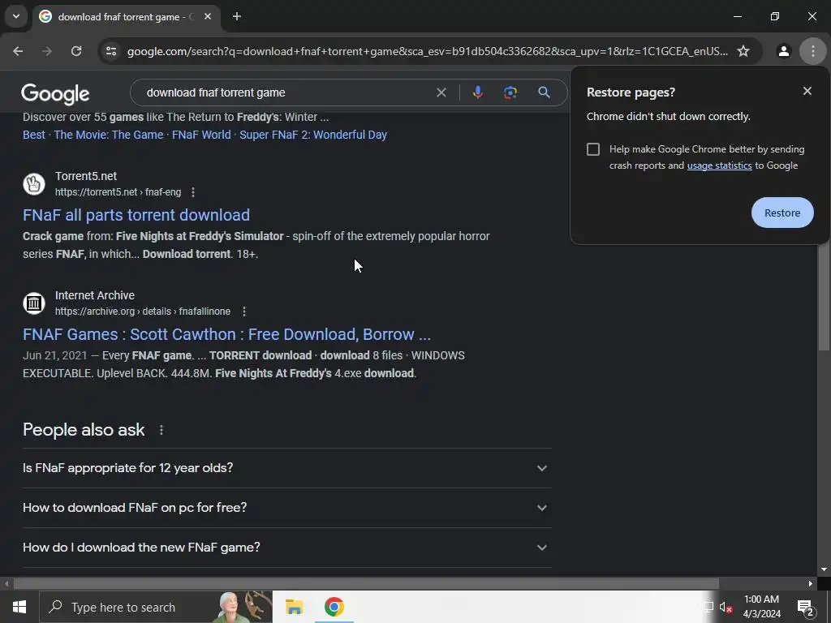Click the network tray icon
This screenshot has height=623, width=831.
pyautogui.click(x=707, y=607)
